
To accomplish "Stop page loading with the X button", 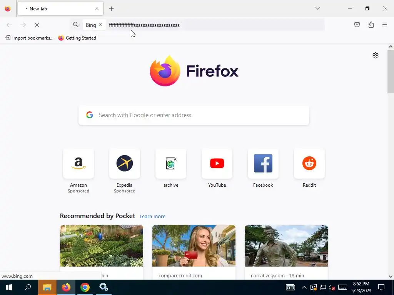I will click(37, 25).
